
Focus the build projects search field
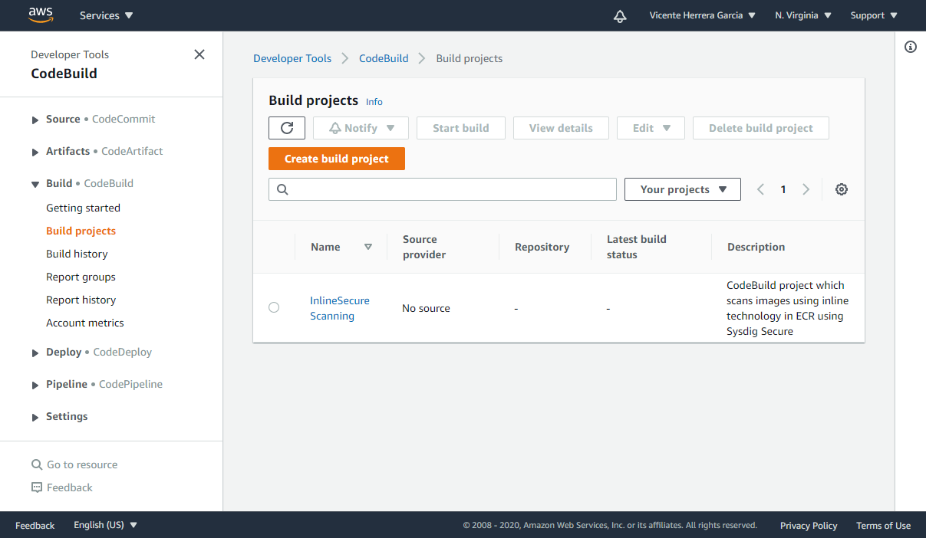pyautogui.click(x=443, y=189)
